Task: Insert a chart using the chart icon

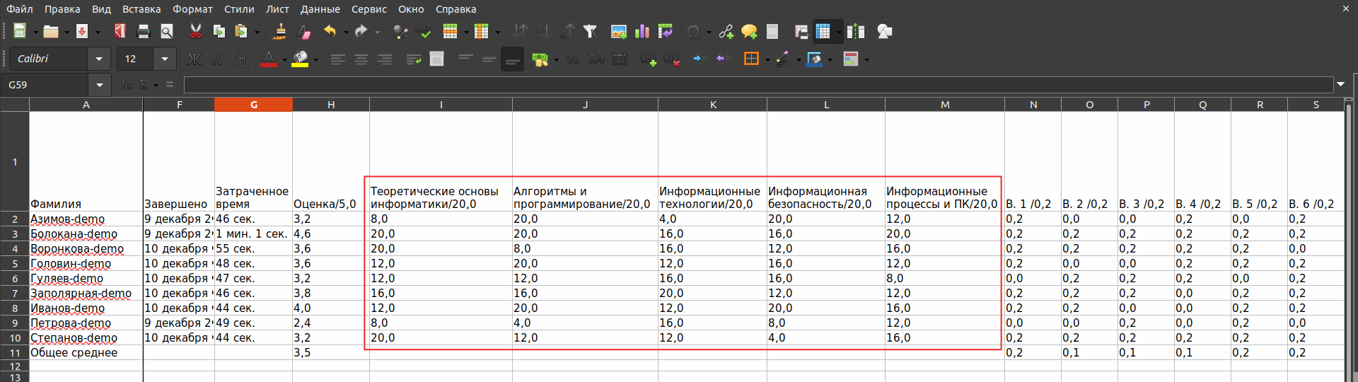Action: pos(642,31)
